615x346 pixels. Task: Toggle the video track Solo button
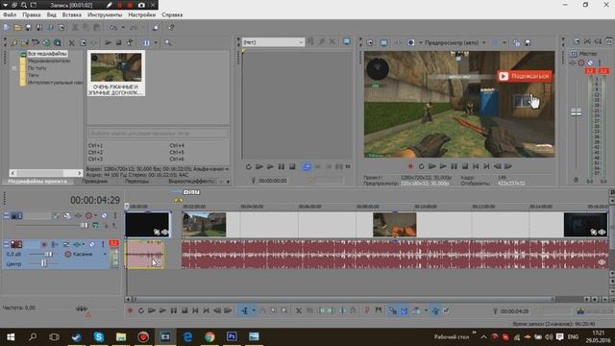click(x=114, y=215)
